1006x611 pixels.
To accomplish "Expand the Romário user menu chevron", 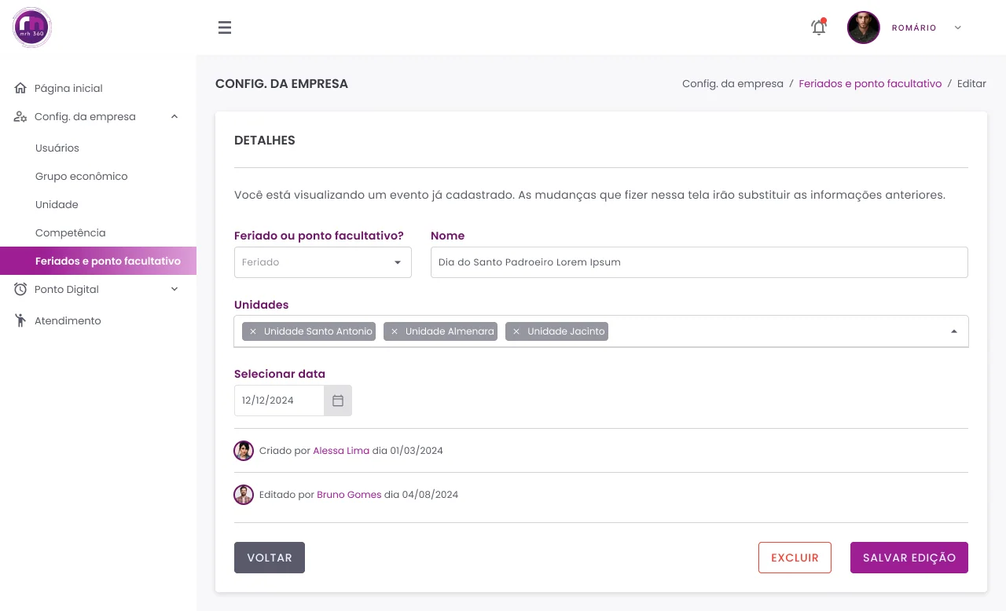I will (957, 27).
